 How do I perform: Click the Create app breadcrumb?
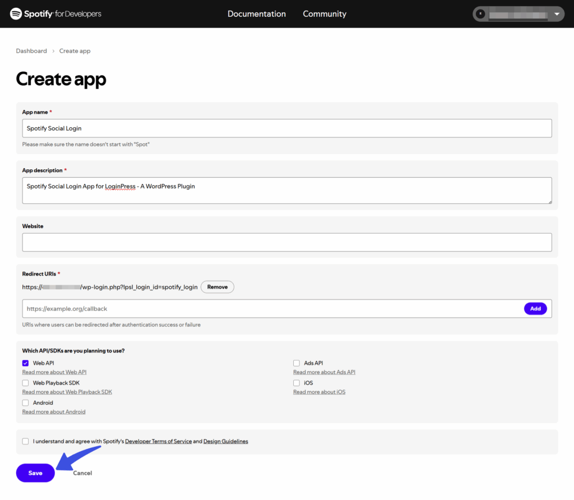point(75,51)
